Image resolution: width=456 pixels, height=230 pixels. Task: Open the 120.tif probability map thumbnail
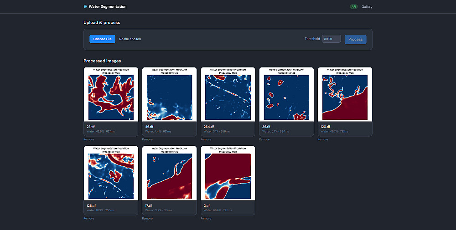pos(345,94)
